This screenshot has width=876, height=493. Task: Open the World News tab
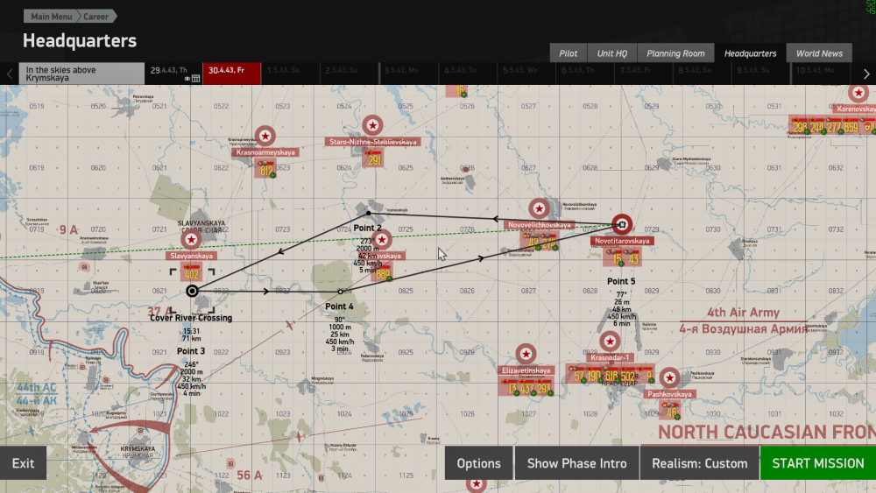click(x=819, y=53)
